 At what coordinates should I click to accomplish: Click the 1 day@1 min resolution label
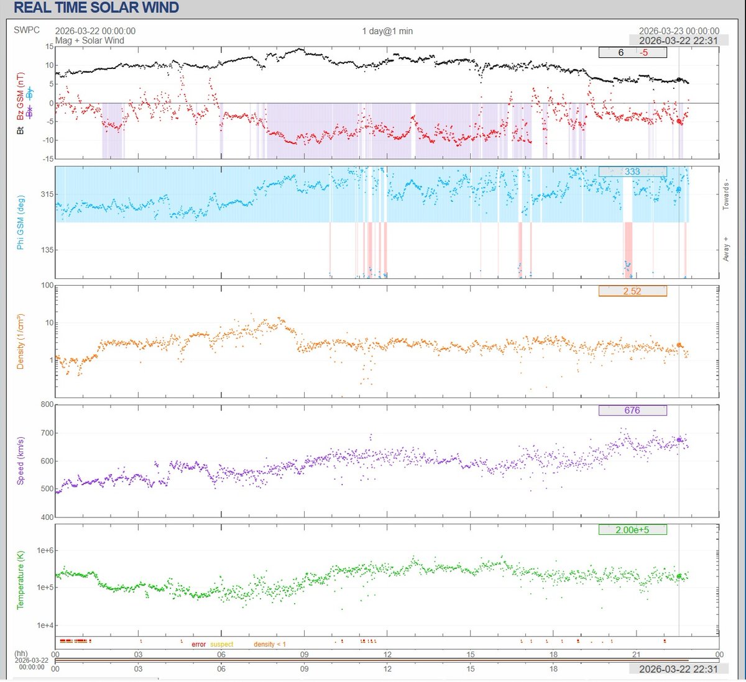click(x=387, y=31)
